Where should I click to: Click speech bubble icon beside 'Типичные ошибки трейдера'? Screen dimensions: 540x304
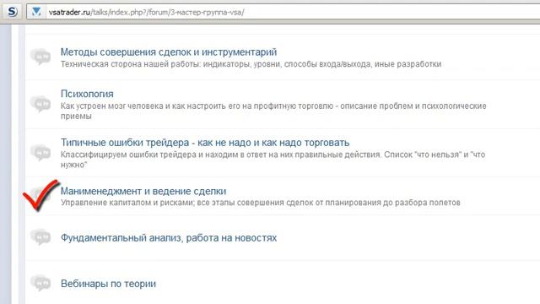pos(40,152)
